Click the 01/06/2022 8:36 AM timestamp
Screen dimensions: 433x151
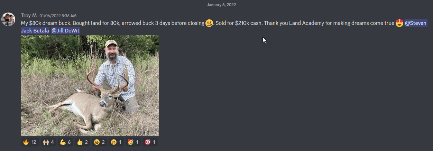click(58, 16)
